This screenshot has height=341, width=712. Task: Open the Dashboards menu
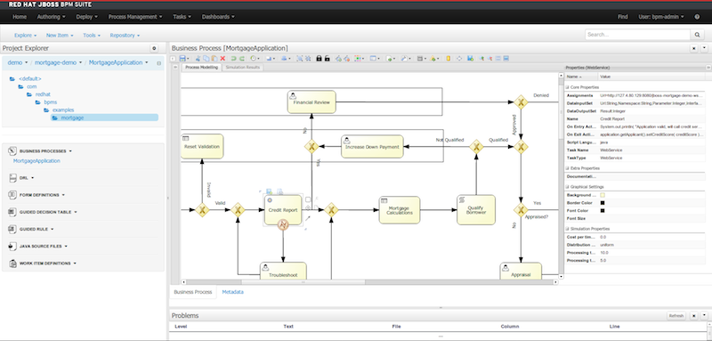tap(218, 17)
